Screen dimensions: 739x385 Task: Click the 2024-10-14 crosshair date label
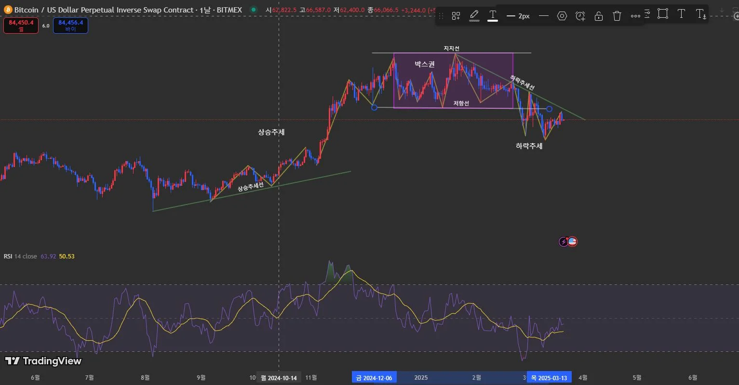[x=279, y=378]
